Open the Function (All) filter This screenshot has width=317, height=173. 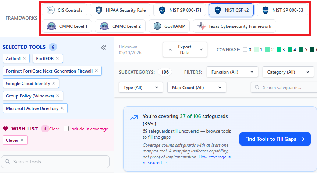coord(232,72)
